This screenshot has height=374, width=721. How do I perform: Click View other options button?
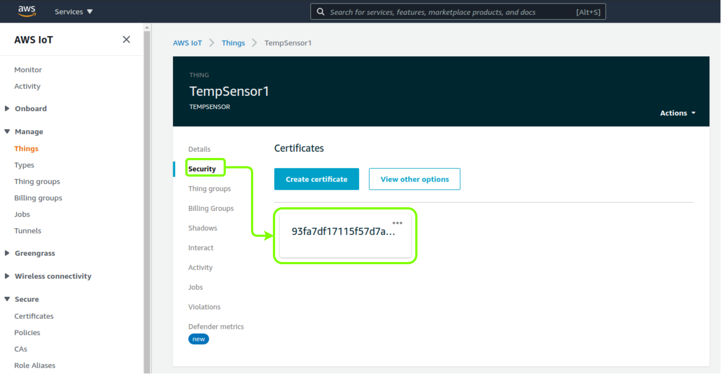[414, 179]
